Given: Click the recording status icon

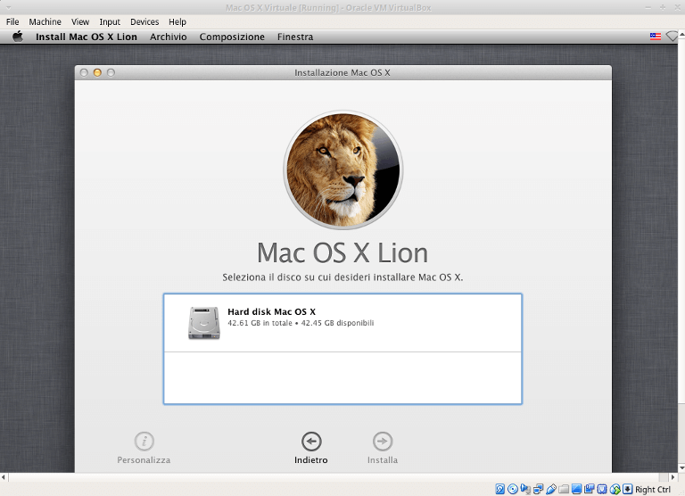Looking at the screenshot, I should tap(590, 489).
